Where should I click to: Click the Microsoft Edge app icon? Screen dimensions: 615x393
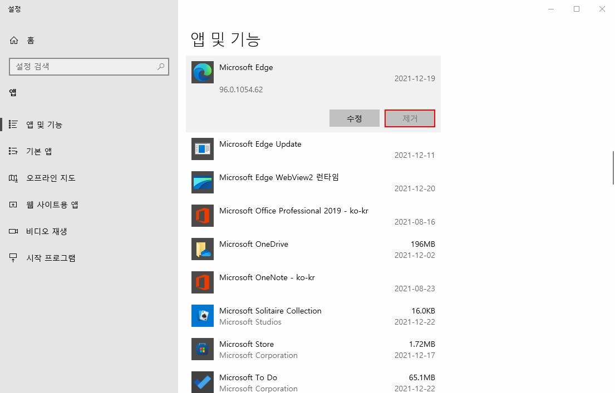pos(203,72)
